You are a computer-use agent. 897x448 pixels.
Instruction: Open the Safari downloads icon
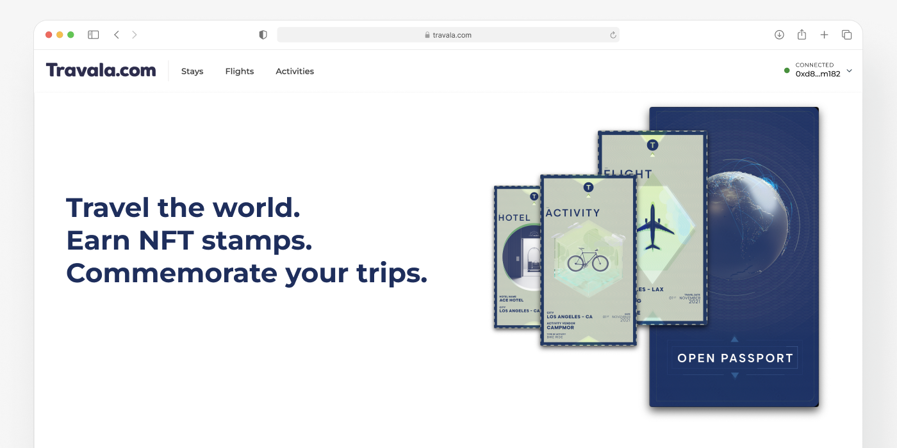(779, 35)
